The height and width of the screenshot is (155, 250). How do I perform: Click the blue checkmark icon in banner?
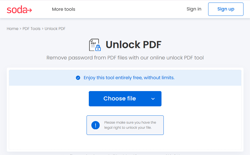78,78
